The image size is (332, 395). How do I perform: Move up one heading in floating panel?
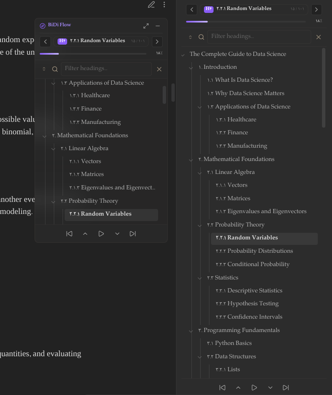pos(85,234)
